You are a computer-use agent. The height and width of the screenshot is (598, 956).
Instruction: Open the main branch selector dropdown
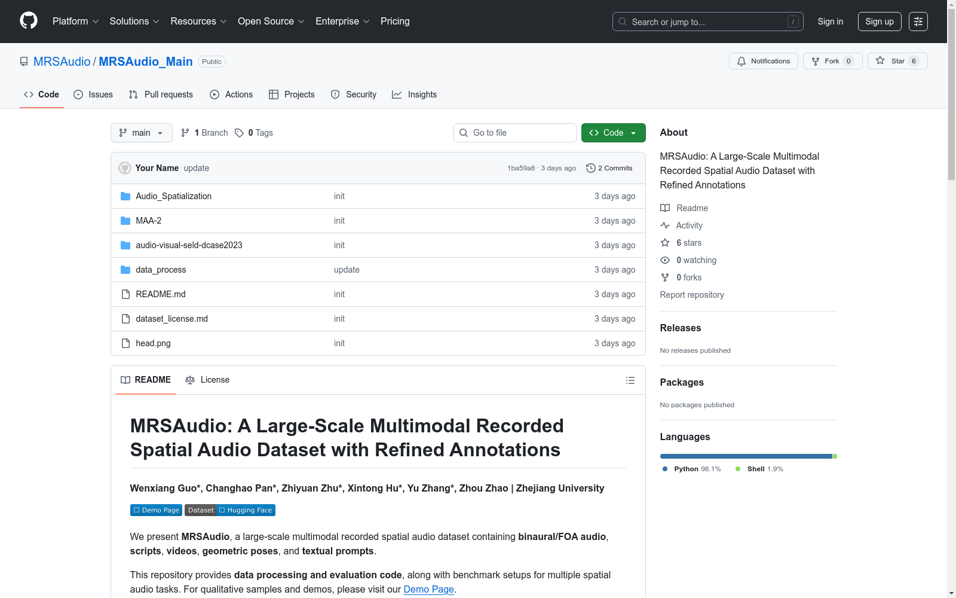coord(142,133)
